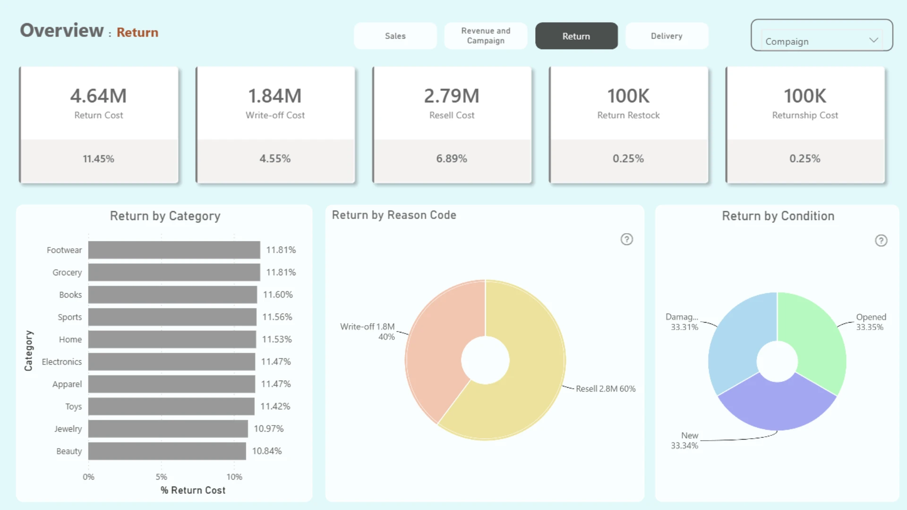The height and width of the screenshot is (510, 907).
Task: Select the Return tab
Action: pos(576,36)
